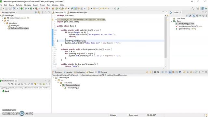This screenshot has height=117, width=208.
Task: Maximize the editor area
Action: [166, 12]
